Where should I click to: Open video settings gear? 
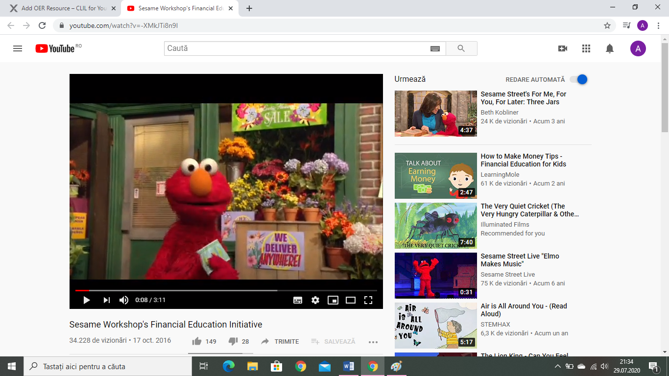pyautogui.click(x=315, y=300)
